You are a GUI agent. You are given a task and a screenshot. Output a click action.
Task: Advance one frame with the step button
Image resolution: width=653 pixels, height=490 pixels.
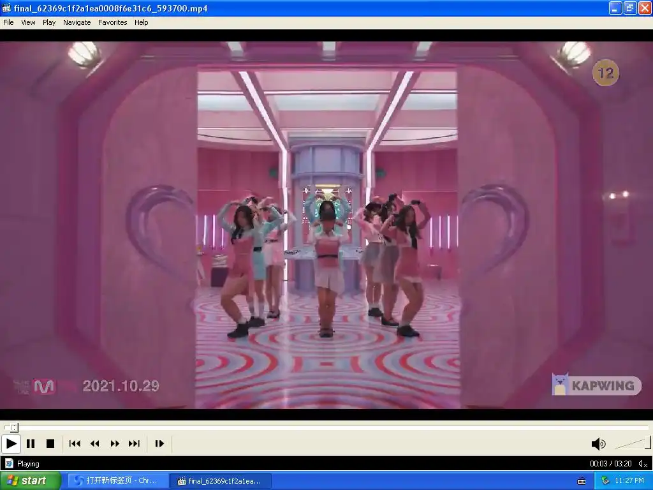click(x=159, y=444)
